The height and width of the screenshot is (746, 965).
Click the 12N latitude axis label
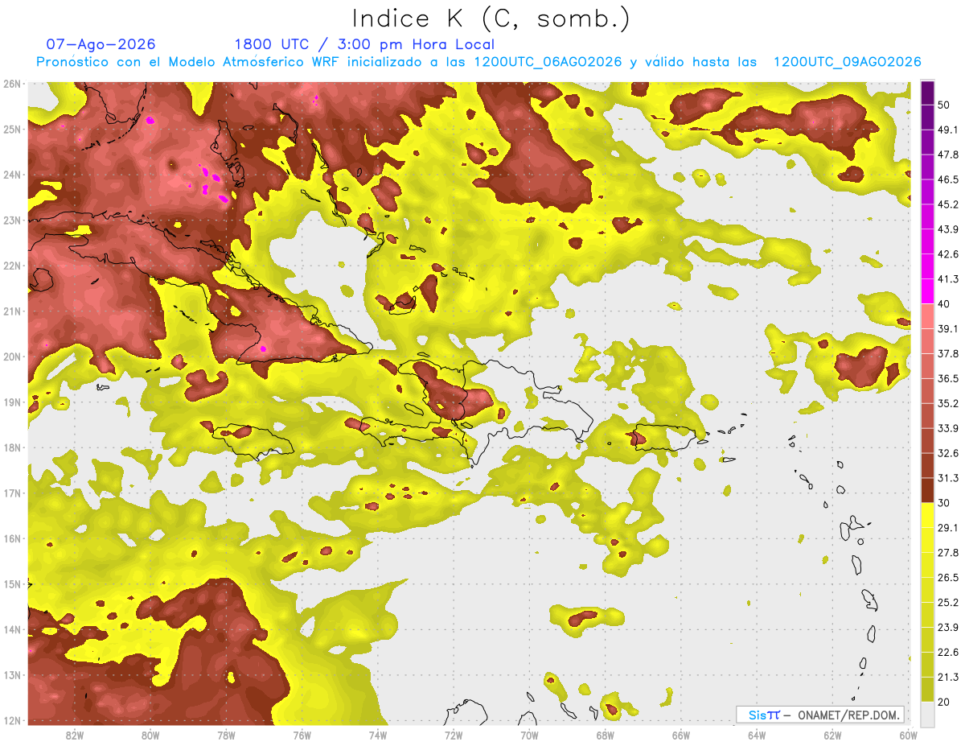coord(12,720)
